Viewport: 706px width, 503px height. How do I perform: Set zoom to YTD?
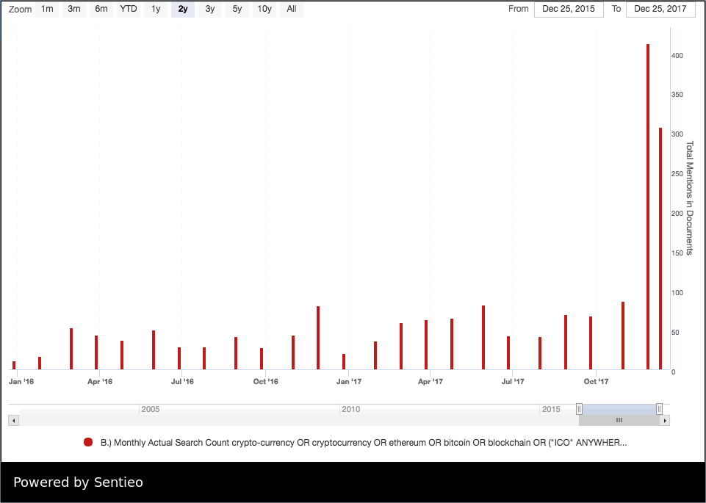tap(129, 9)
